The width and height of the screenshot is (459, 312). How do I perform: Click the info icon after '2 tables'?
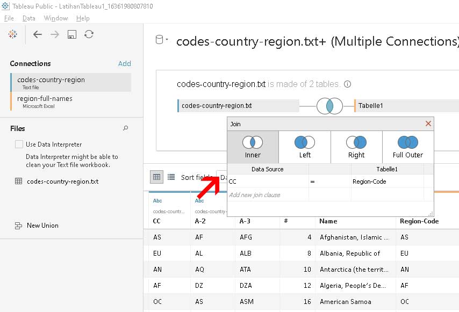(347, 84)
